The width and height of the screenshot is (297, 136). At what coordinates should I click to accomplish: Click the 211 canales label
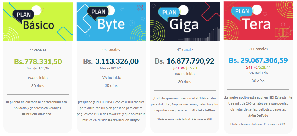pyautogui.click(x=258, y=49)
